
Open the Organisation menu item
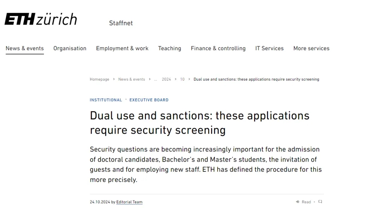[70, 48]
